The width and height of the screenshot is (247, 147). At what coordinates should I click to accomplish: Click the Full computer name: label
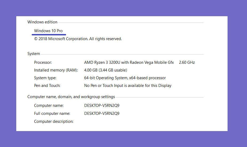coord(52,114)
